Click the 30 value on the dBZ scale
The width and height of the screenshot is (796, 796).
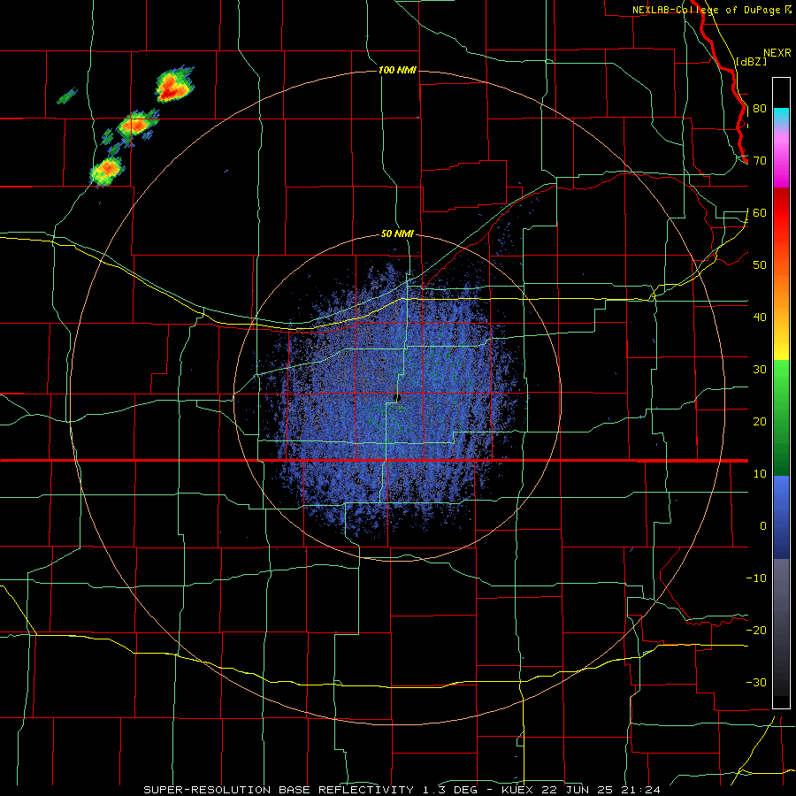tap(760, 370)
